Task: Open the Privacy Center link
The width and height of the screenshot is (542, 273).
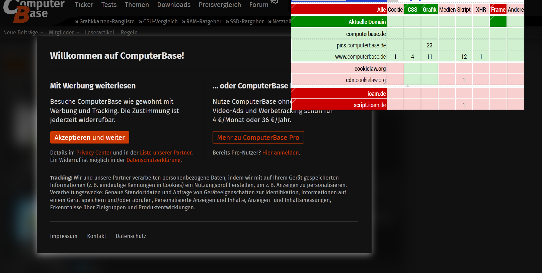Action: 94,153
